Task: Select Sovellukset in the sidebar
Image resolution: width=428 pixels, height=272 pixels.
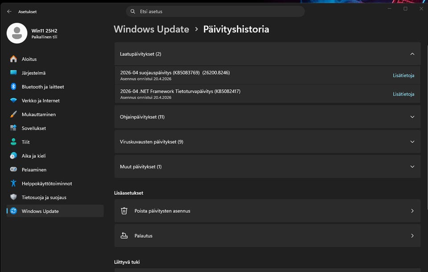Action: [55, 128]
